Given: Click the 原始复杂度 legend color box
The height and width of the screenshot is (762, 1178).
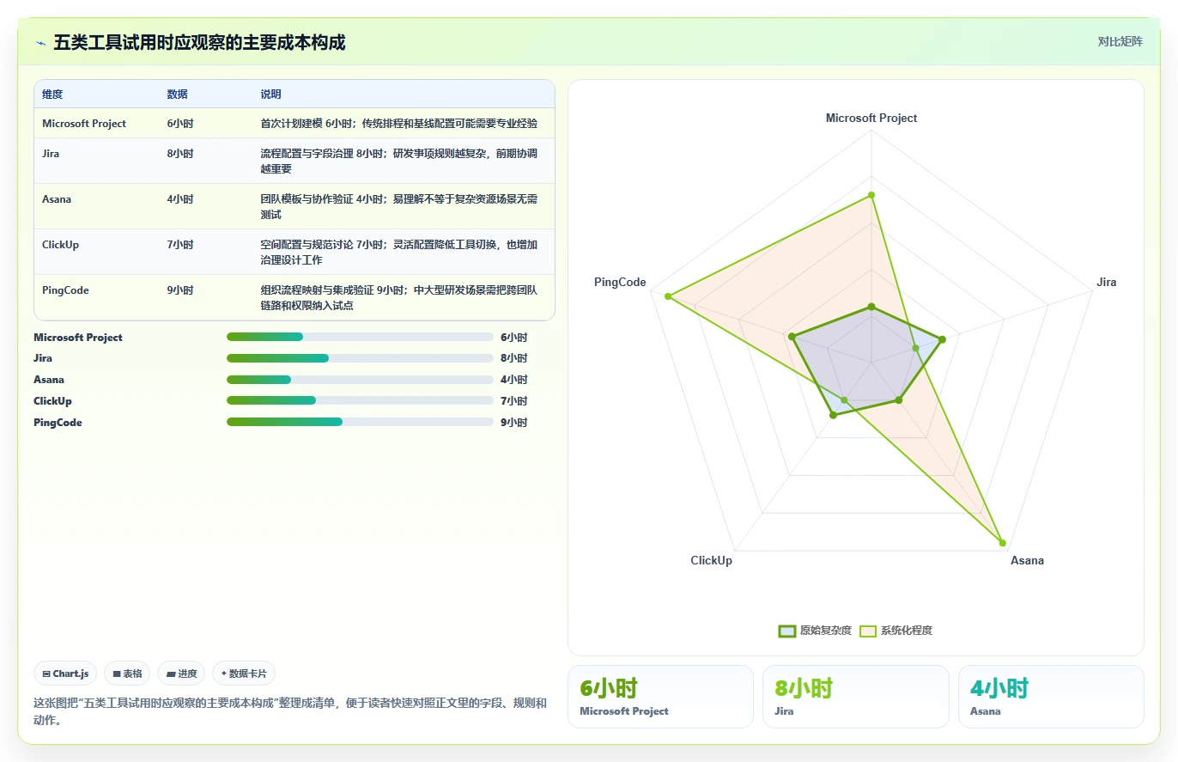Looking at the screenshot, I should [787, 631].
